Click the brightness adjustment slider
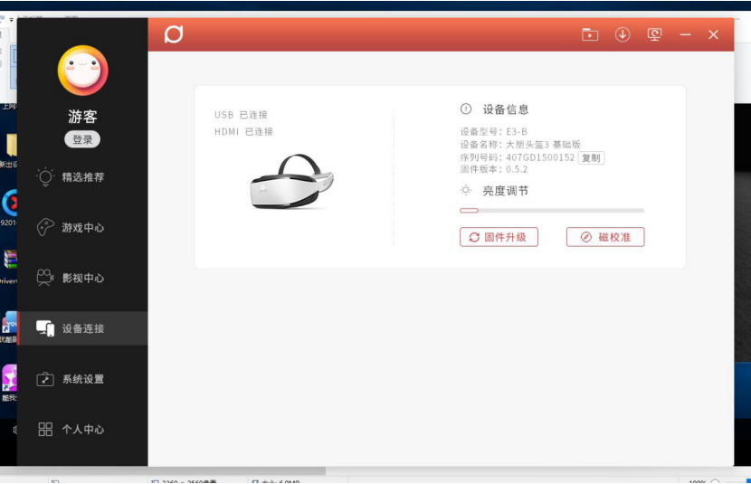This screenshot has height=484, width=751. pyautogui.click(x=552, y=210)
